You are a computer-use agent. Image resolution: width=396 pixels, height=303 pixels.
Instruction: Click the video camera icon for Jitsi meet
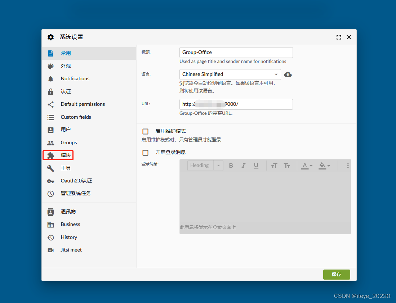(x=50, y=250)
